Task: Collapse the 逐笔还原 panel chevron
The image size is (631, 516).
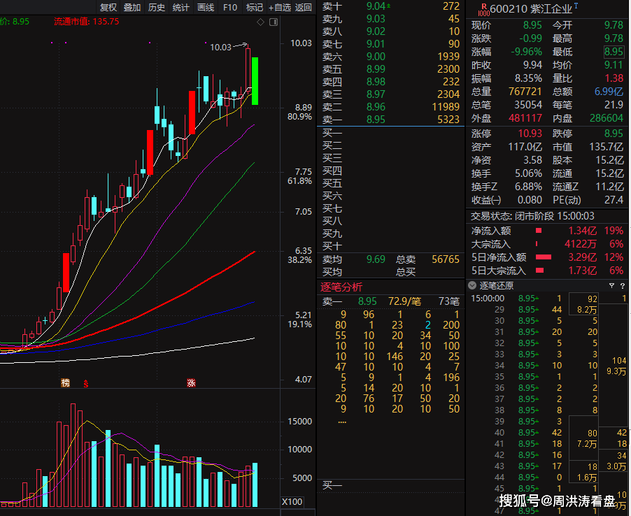Action: [x=473, y=286]
